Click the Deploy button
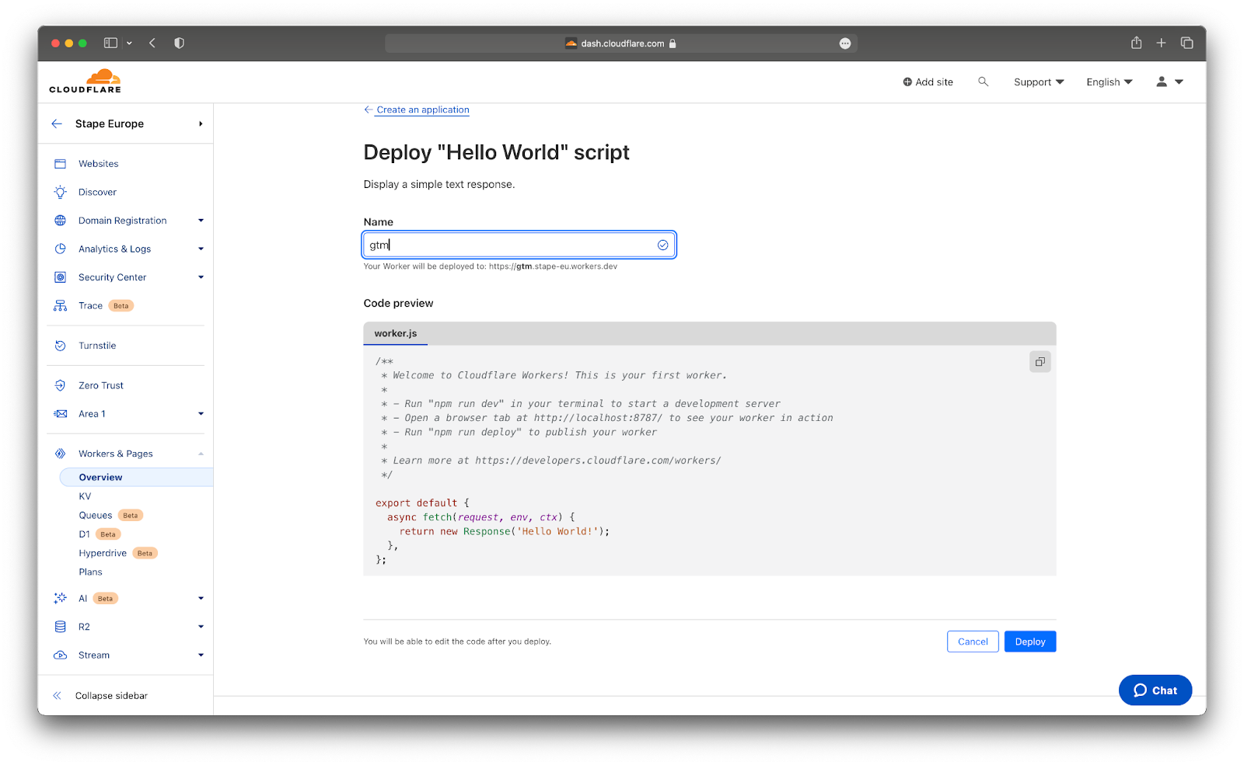Viewport: 1244px width, 765px height. [x=1030, y=642]
